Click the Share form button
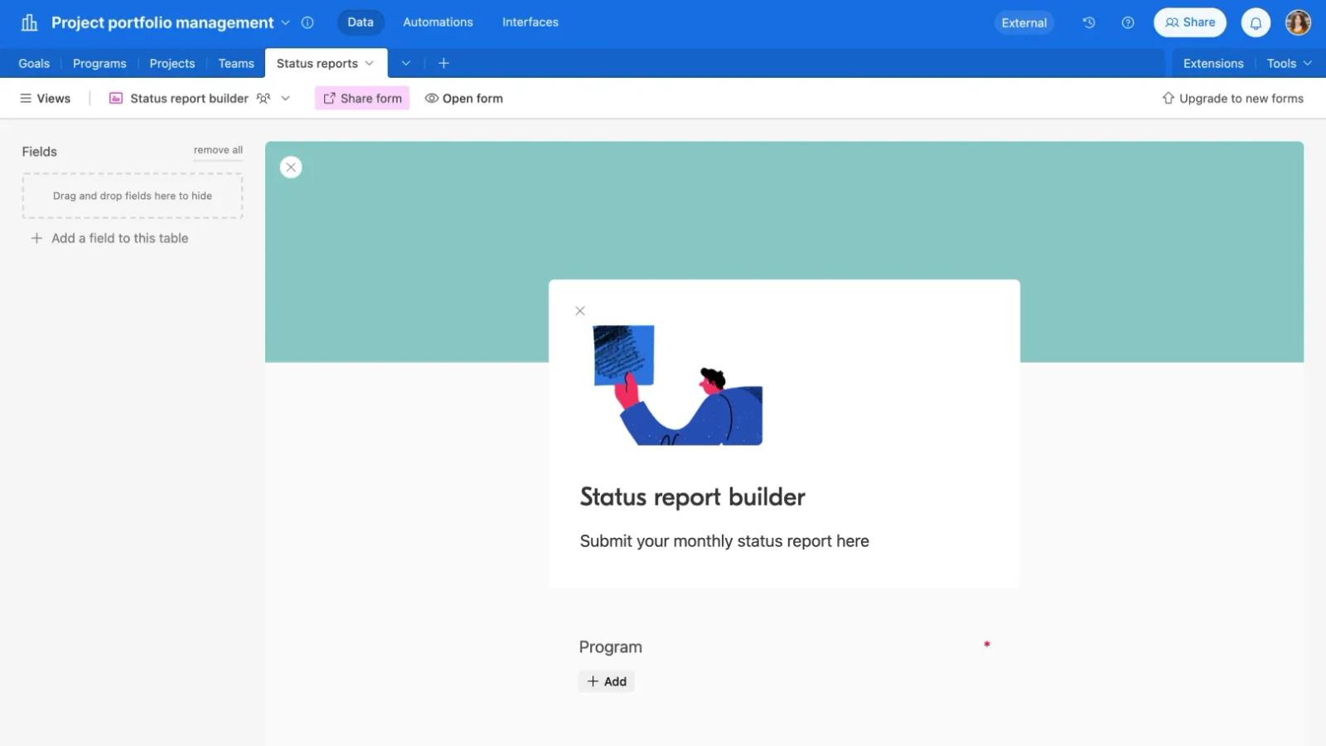 pos(362,98)
